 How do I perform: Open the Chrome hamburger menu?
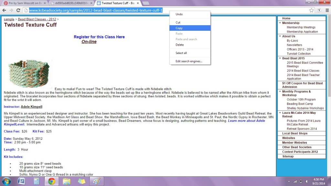pos(327,10)
